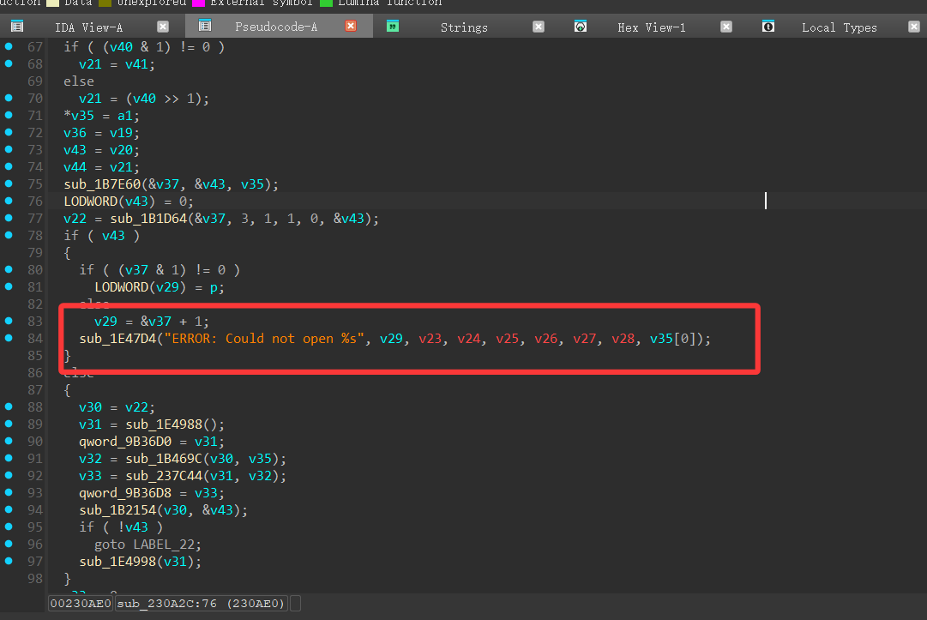Image resolution: width=927 pixels, height=620 pixels.
Task: Click v30 = v22 on line 88
Action: 117,407
